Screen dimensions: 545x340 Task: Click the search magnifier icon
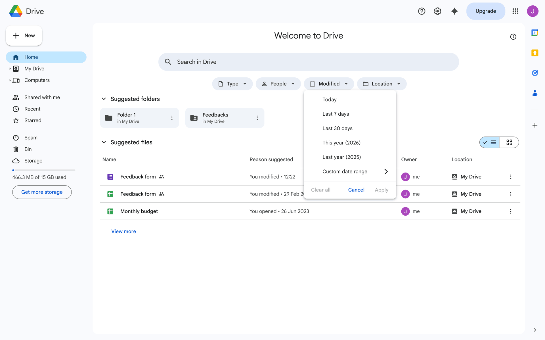coord(168,62)
